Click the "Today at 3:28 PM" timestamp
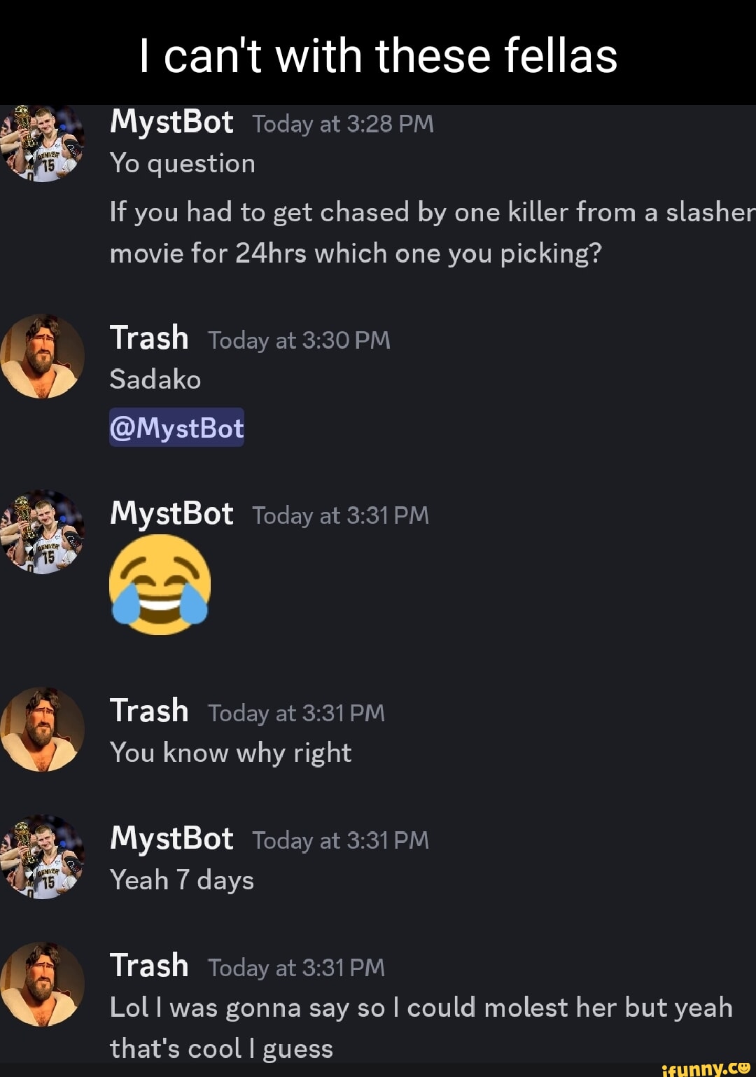The image size is (756, 1077). coord(343,125)
